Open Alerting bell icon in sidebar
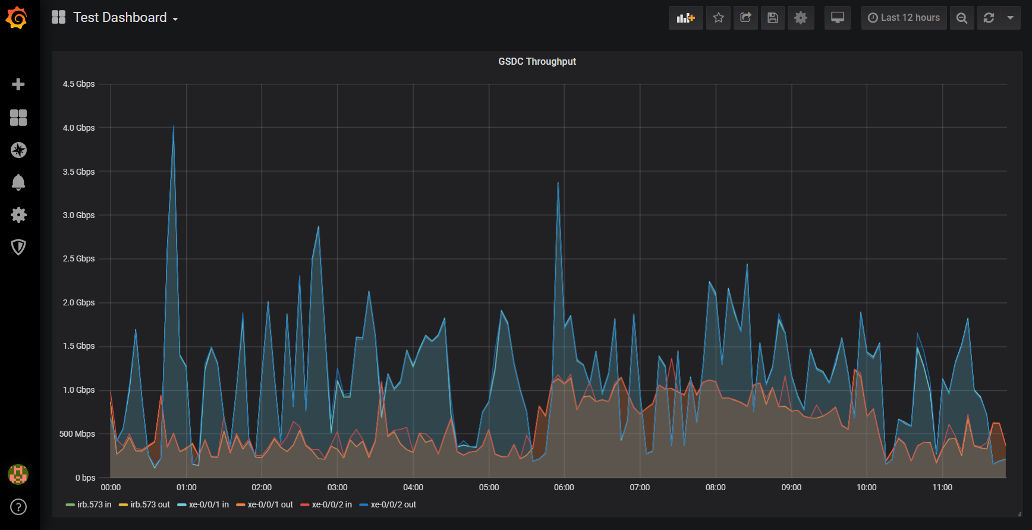Image resolution: width=1032 pixels, height=530 pixels. click(x=18, y=182)
